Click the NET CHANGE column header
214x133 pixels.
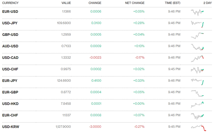point(135,3)
